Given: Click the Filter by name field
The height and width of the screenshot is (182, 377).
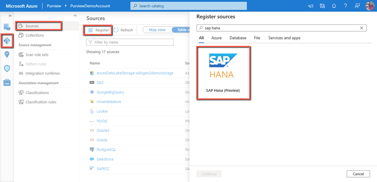Looking at the screenshot, I should (x=130, y=42).
